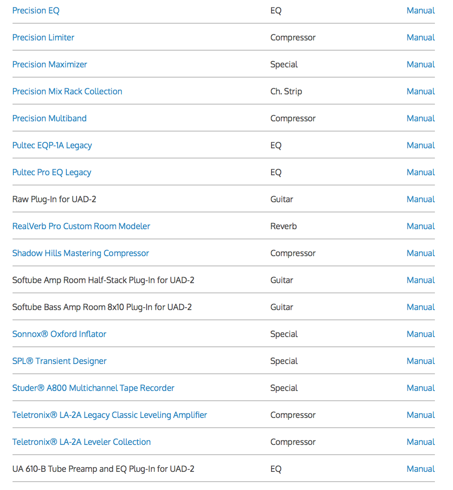Open Manual for Softube Amp Room Half-Stack
The width and height of the screenshot is (453, 490).
(421, 280)
